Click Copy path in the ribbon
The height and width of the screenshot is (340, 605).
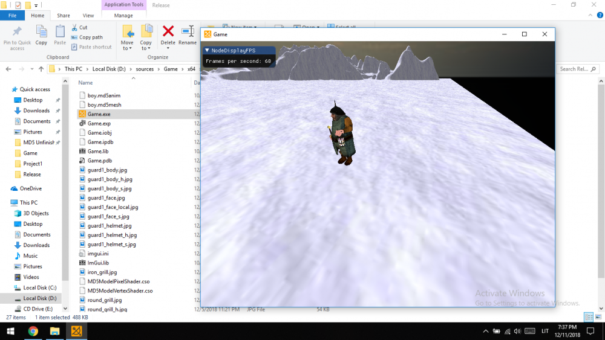pos(90,37)
